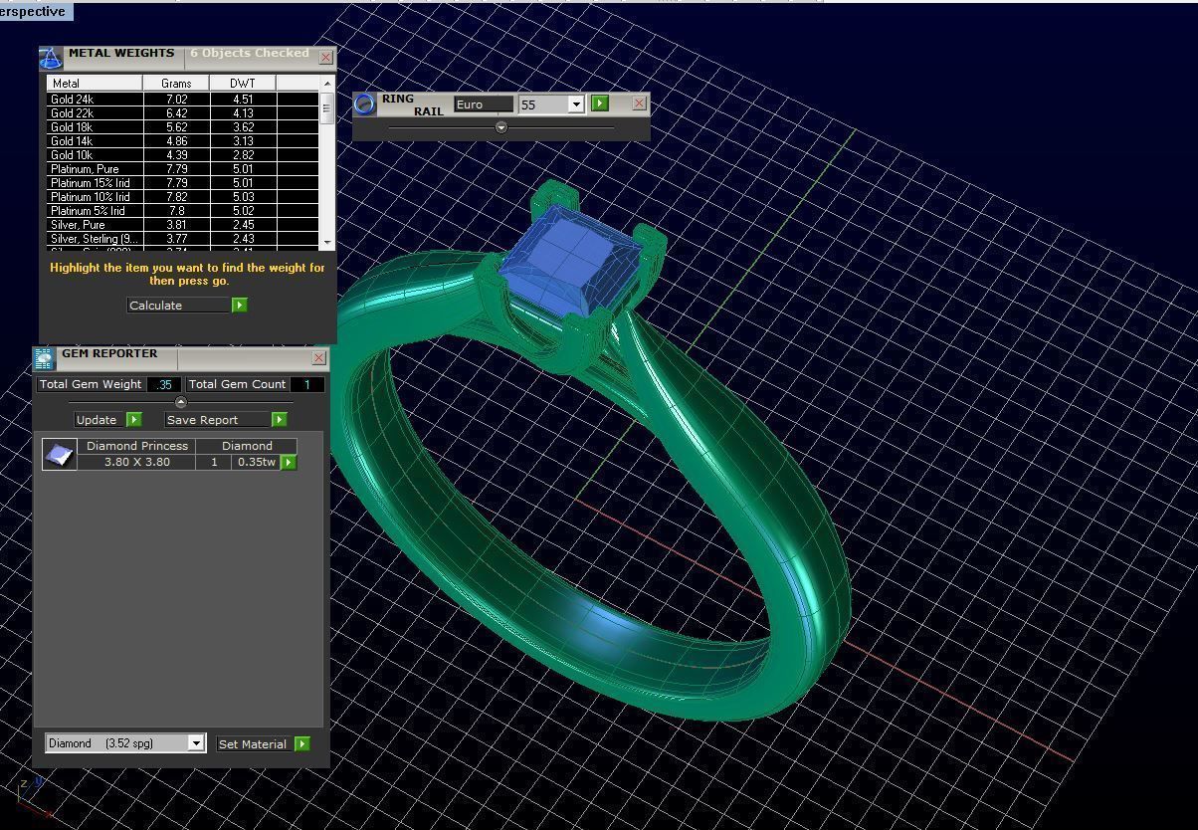Run the Calculate green go arrow
This screenshot has width=1198, height=830.
240,306
